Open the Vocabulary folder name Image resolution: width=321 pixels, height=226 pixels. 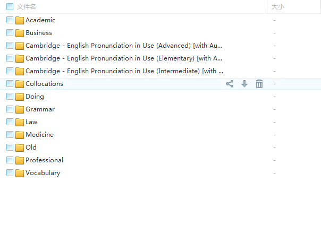[x=43, y=173]
